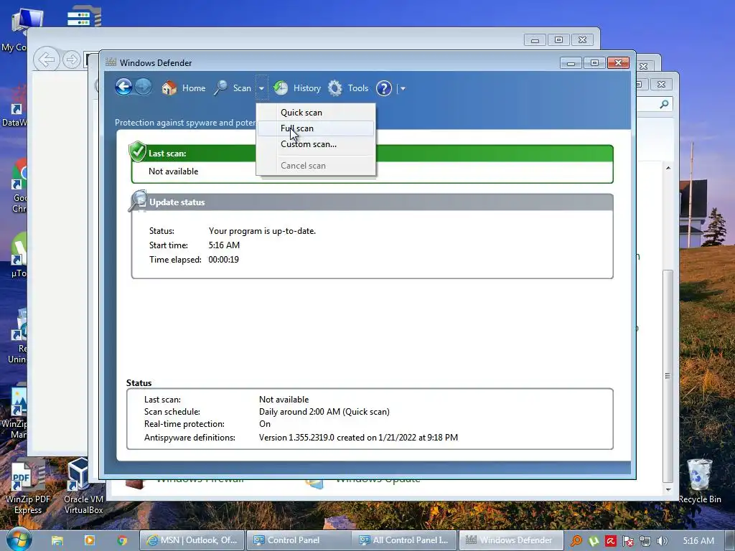Go back in Windows Defender

tap(123, 87)
